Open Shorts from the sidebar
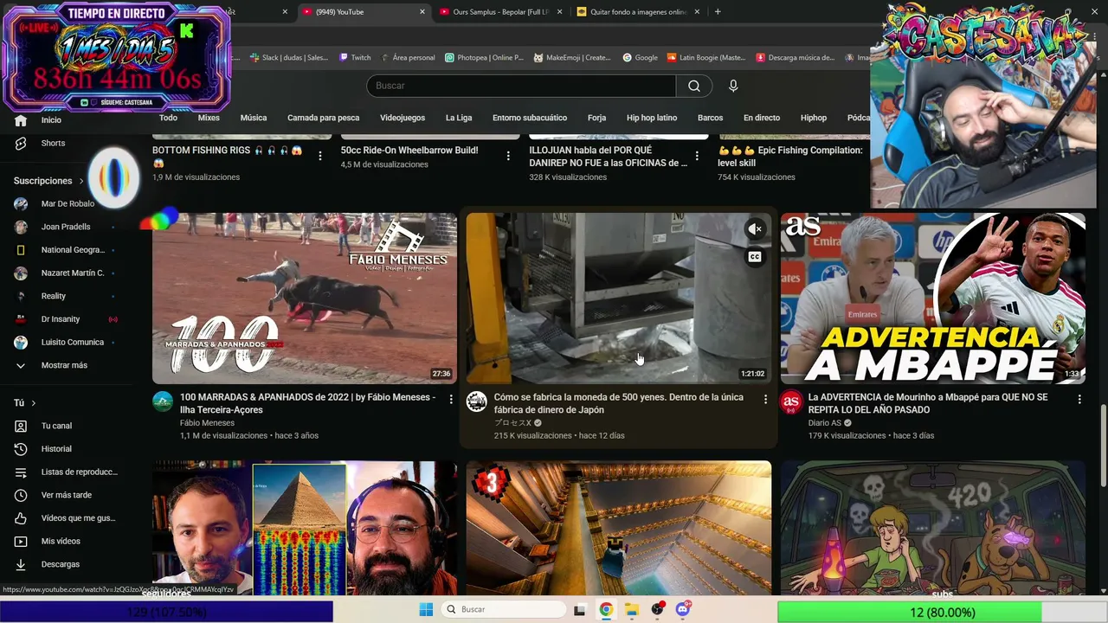This screenshot has width=1108, height=623. click(x=52, y=143)
